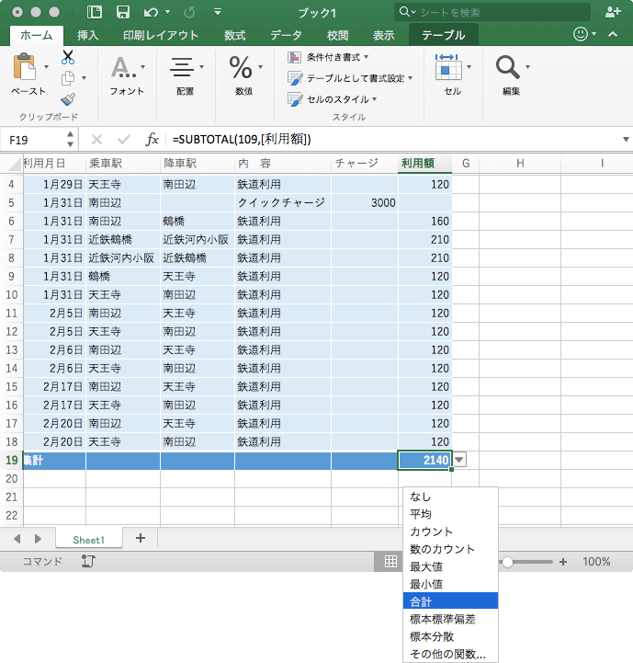The image size is (633, 663).
Task: Click the F19 name box
Action: point(33,140)
